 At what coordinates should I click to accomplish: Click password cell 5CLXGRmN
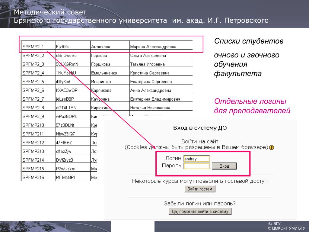coord(72,63)
